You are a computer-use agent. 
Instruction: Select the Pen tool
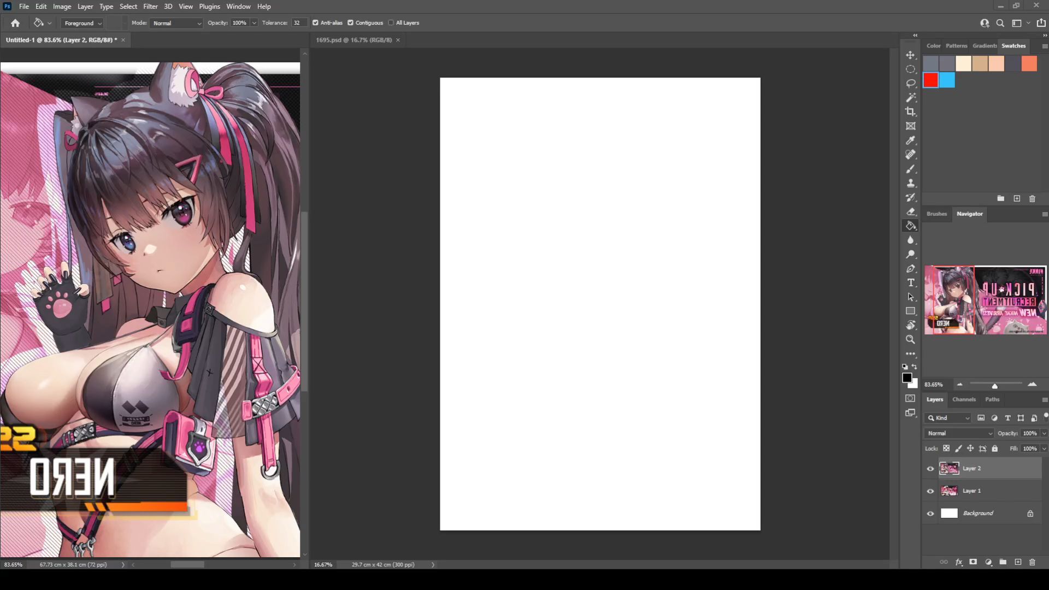(x=910, y=268)
